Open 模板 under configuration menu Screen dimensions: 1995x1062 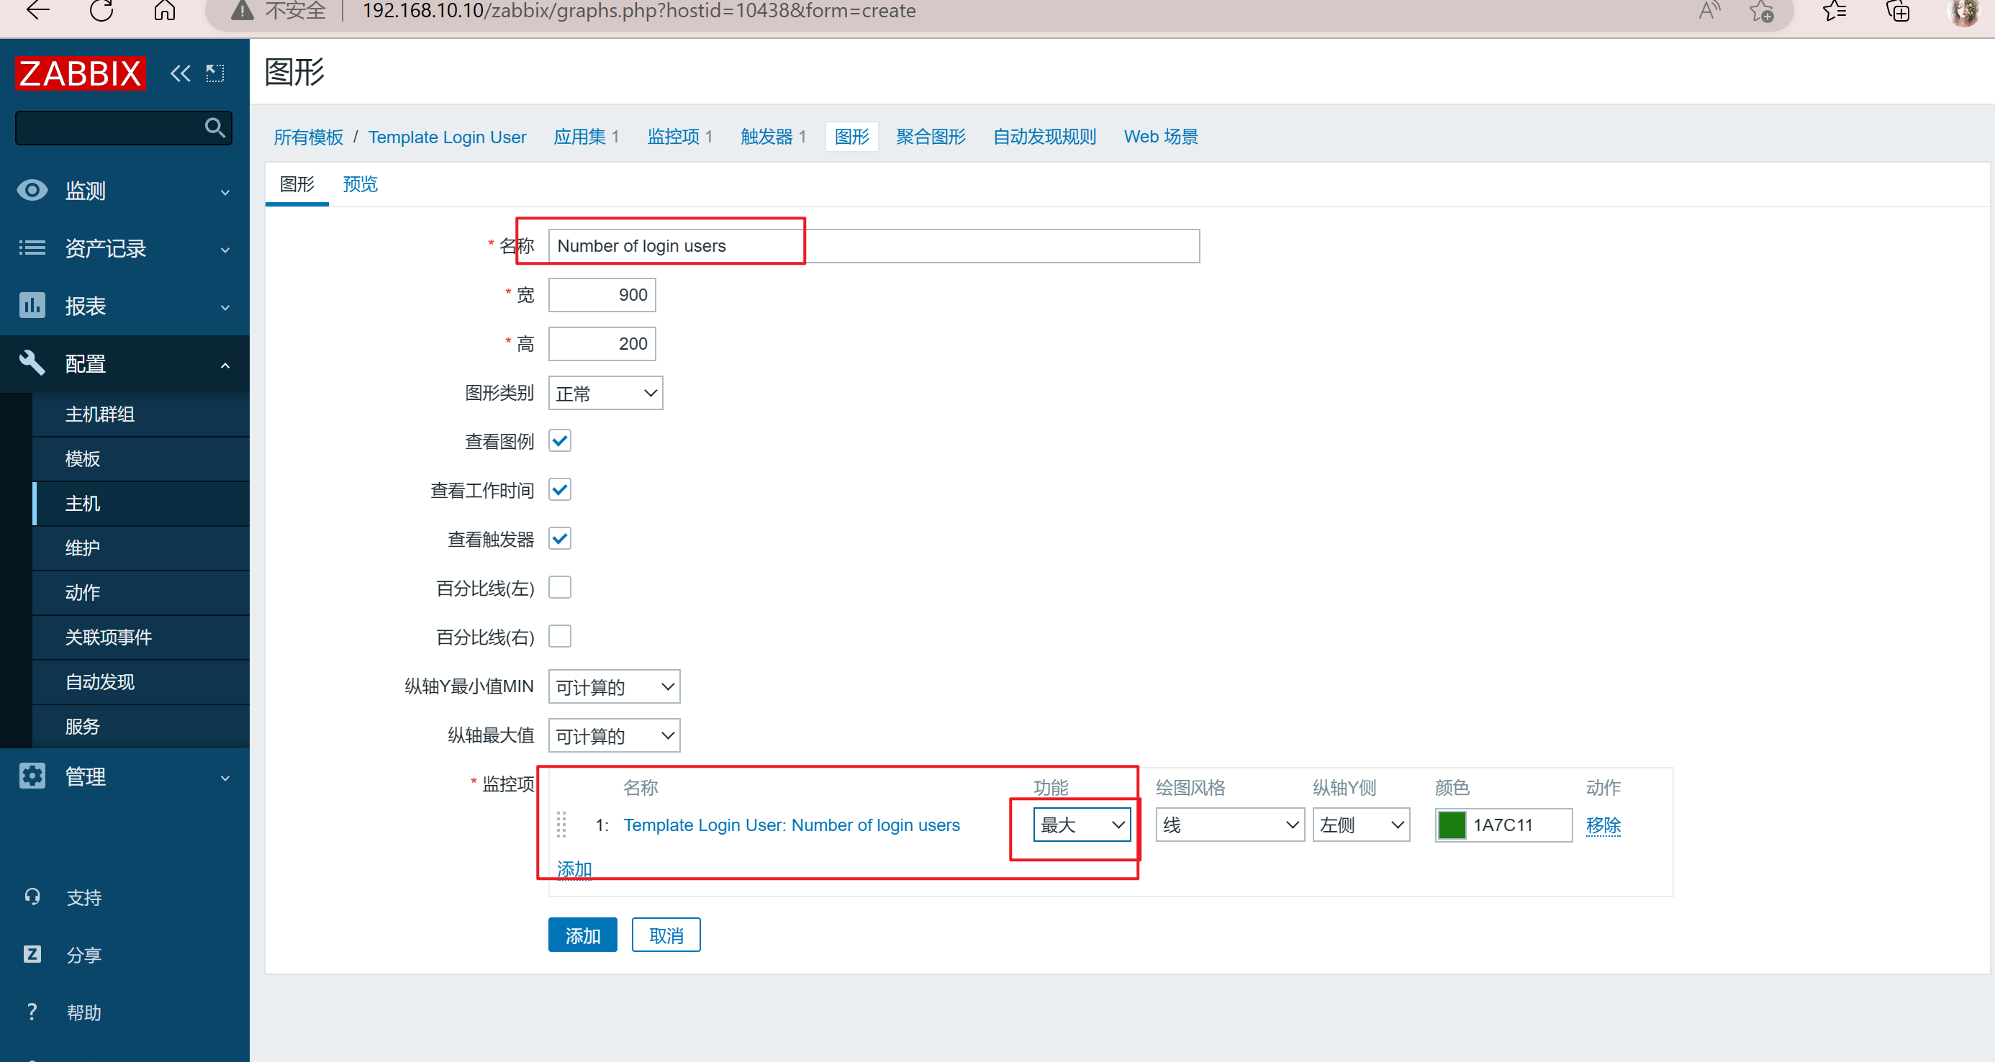point(141,458)
